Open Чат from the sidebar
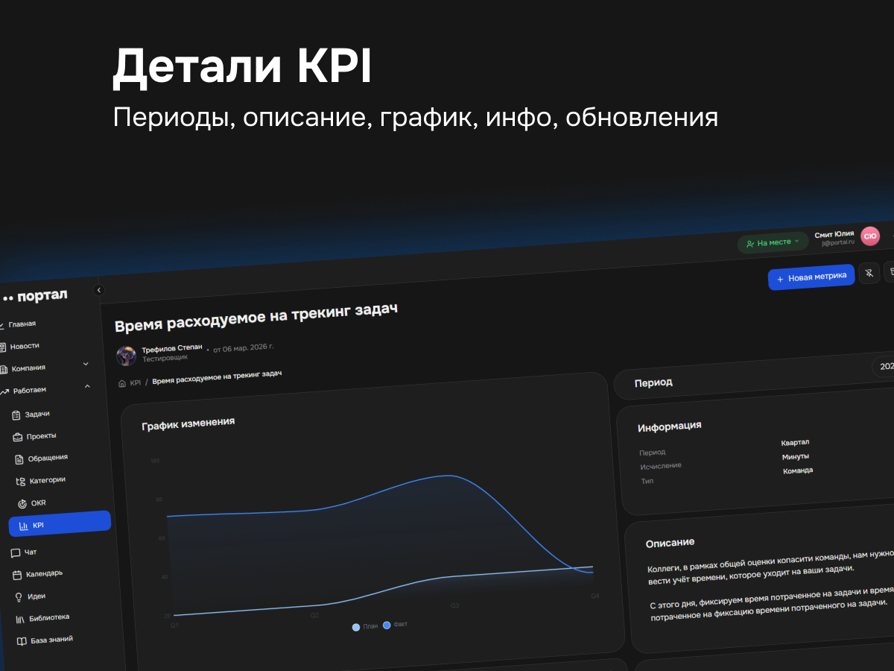This screenshot has width=894, height=671. [24, 552]
